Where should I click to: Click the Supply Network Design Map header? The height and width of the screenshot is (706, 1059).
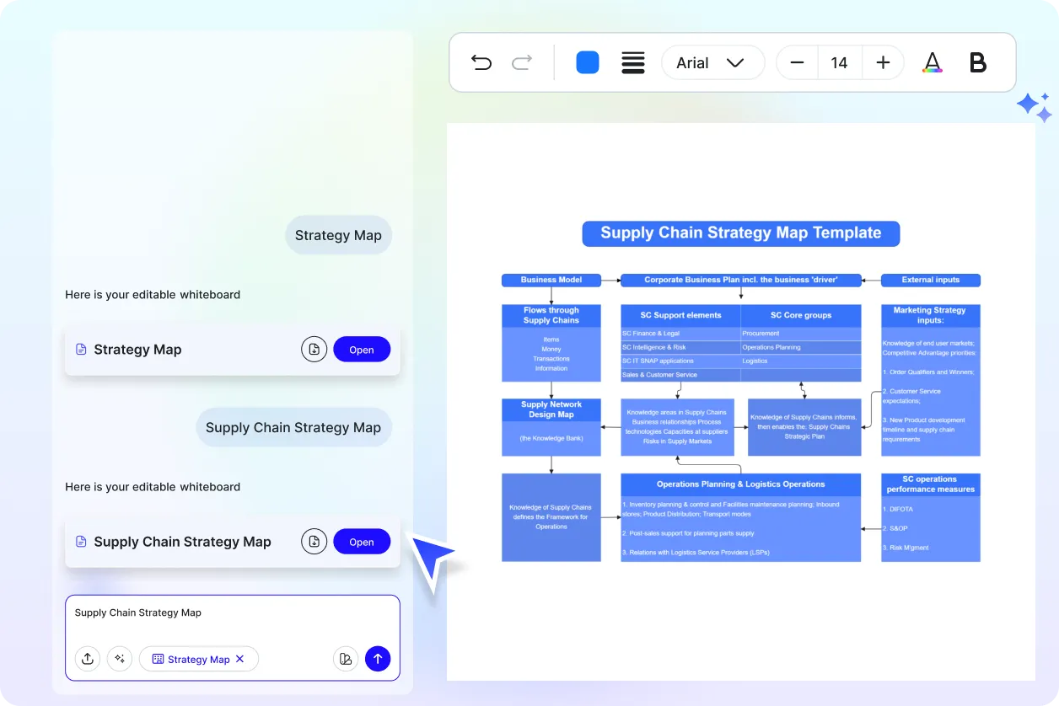(x=551, y=409)
